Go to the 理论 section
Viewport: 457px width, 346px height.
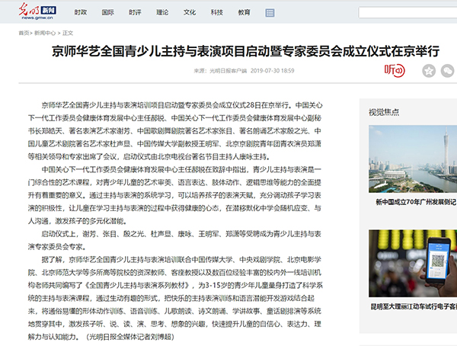[162, 12]
